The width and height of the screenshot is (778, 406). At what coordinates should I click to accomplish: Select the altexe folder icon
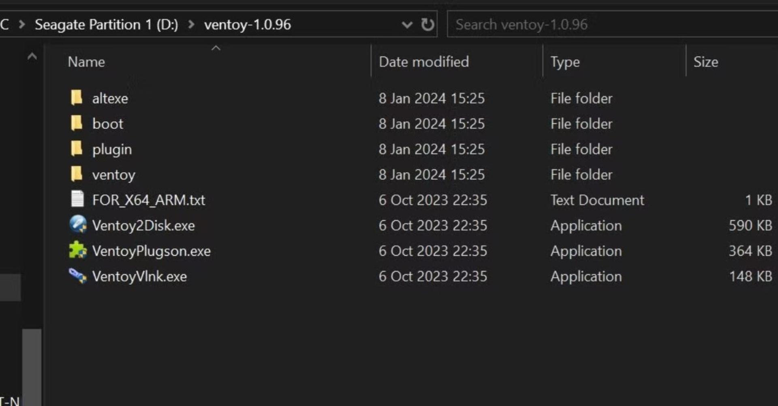77,98
